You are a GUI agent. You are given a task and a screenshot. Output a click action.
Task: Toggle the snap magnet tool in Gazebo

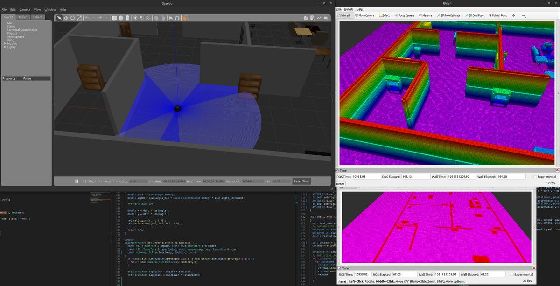pos(177,18)
